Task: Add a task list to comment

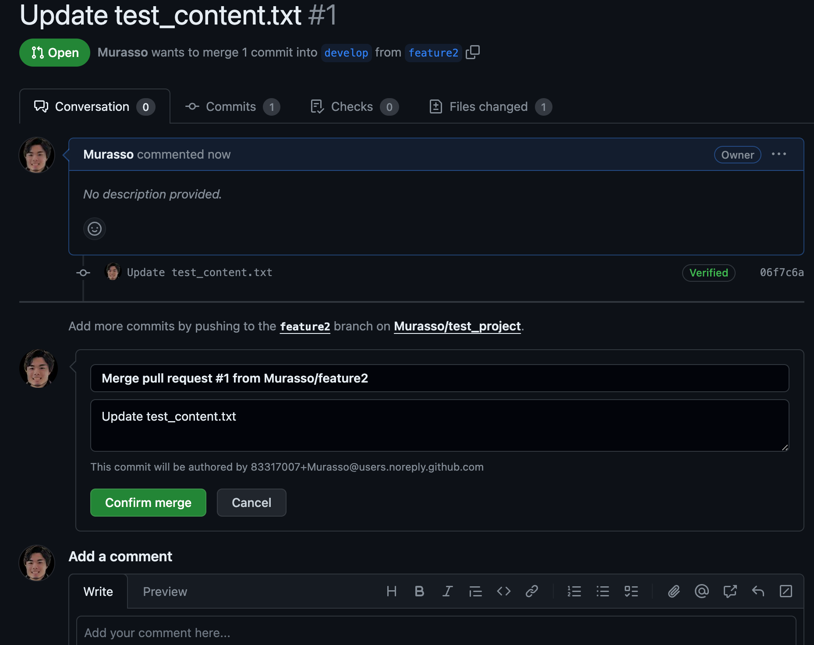Action: click(631, 592)
